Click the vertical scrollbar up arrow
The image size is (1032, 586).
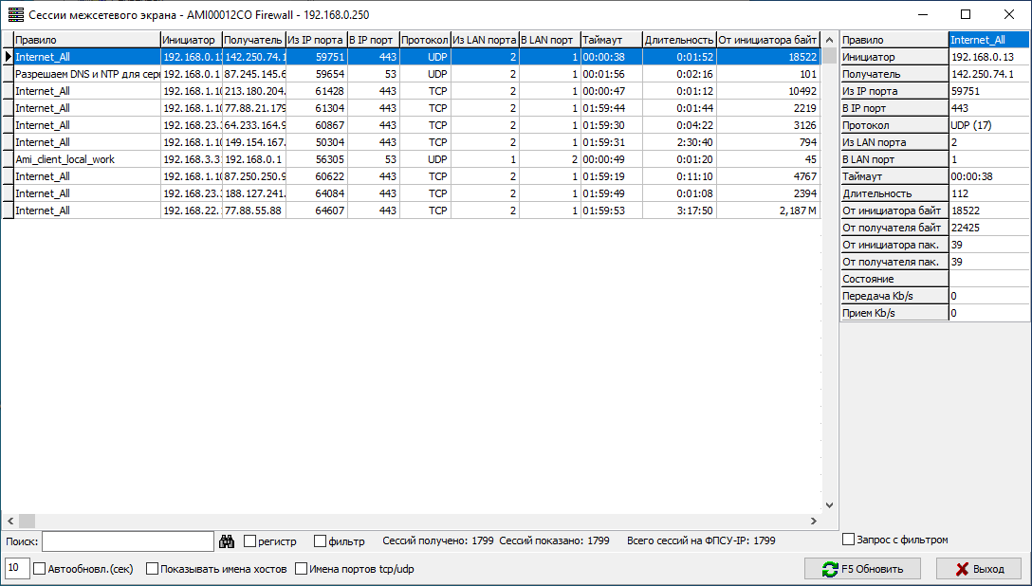tap(829, 40)
